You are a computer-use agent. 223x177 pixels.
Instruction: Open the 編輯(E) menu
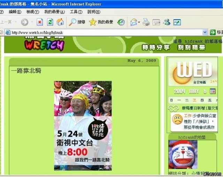point(15,12)
